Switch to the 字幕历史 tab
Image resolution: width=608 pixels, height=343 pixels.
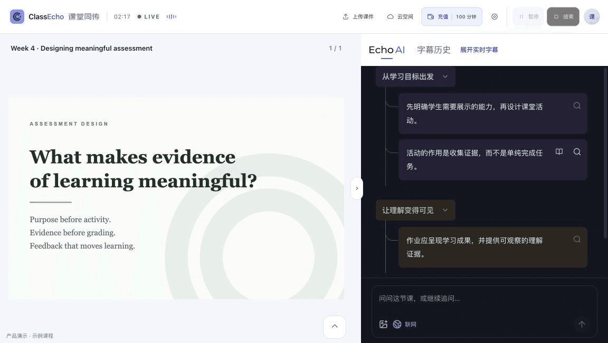(x=433, y=50)
